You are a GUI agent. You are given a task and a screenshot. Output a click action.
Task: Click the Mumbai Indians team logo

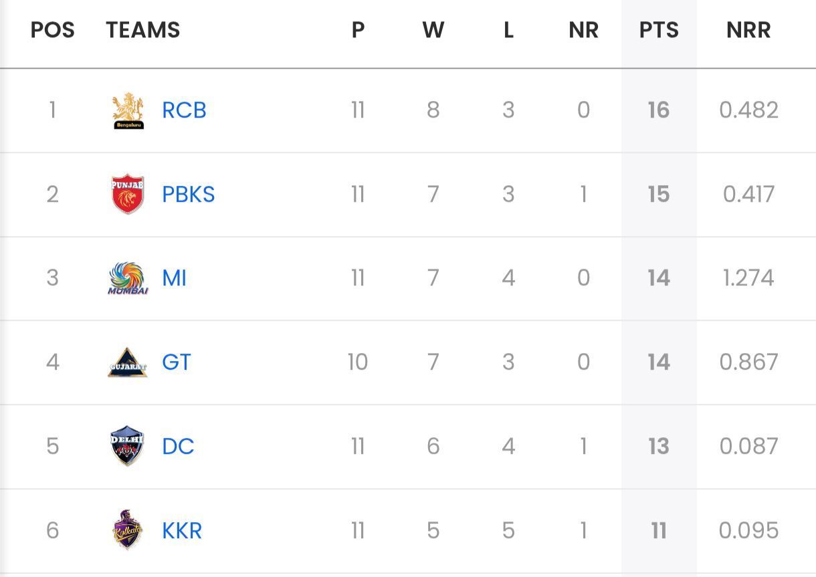click(x=128, y=278)
